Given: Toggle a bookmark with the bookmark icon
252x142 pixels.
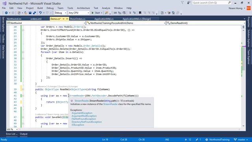Looking at the screenshot, I should (x=140, y=13).
